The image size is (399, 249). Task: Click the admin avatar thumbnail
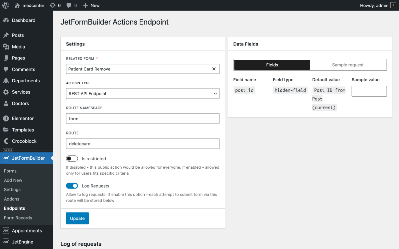pos(393,5)
